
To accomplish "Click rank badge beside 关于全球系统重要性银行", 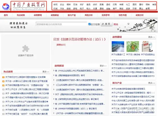I will (3, 106).
